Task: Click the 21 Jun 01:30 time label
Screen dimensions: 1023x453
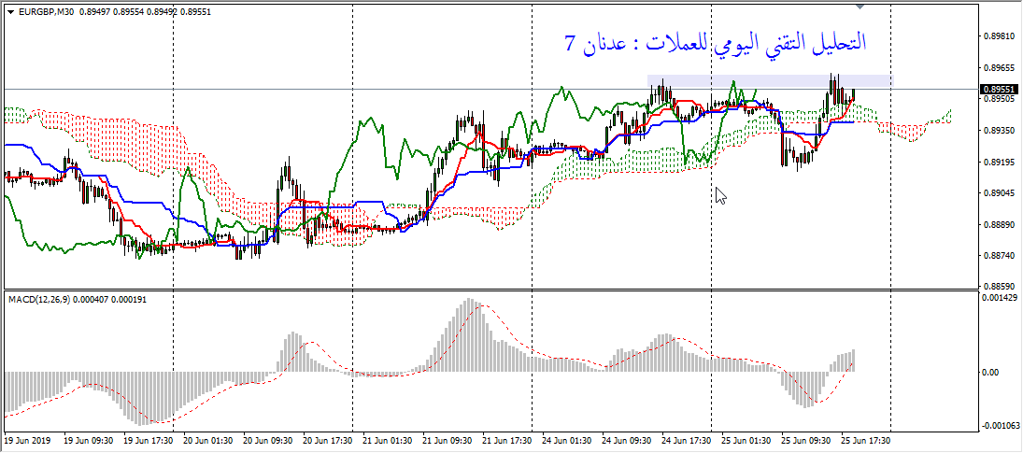Action: pos(386,440)
